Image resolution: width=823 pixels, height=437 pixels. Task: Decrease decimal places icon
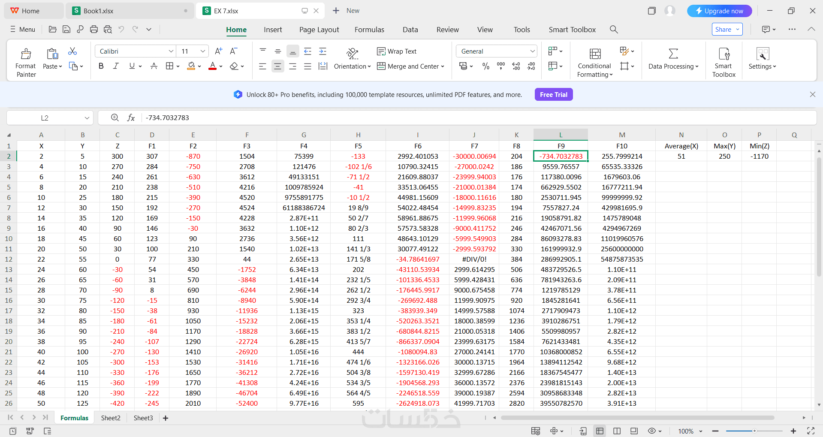[531, 66]
